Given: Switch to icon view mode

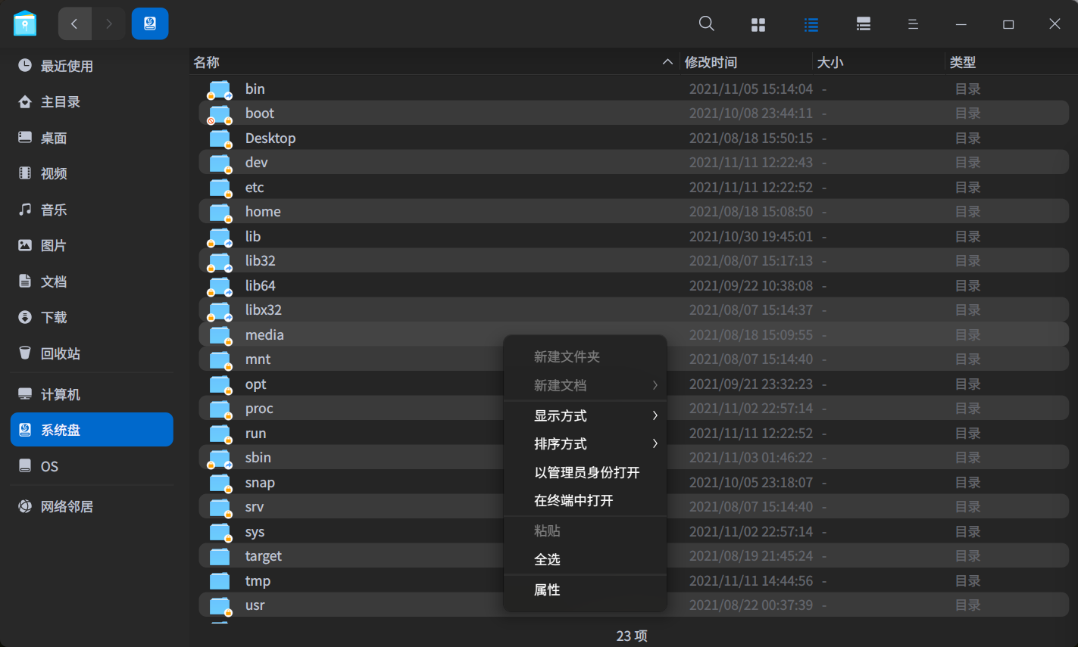Looking at the screenshot, I should [x=758, y=23].
